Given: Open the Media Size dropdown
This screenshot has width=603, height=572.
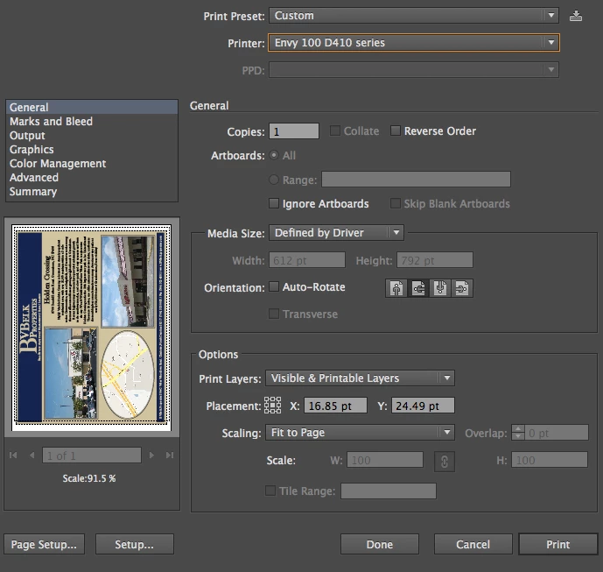Looking at the screenshot, I should (336, 232).
